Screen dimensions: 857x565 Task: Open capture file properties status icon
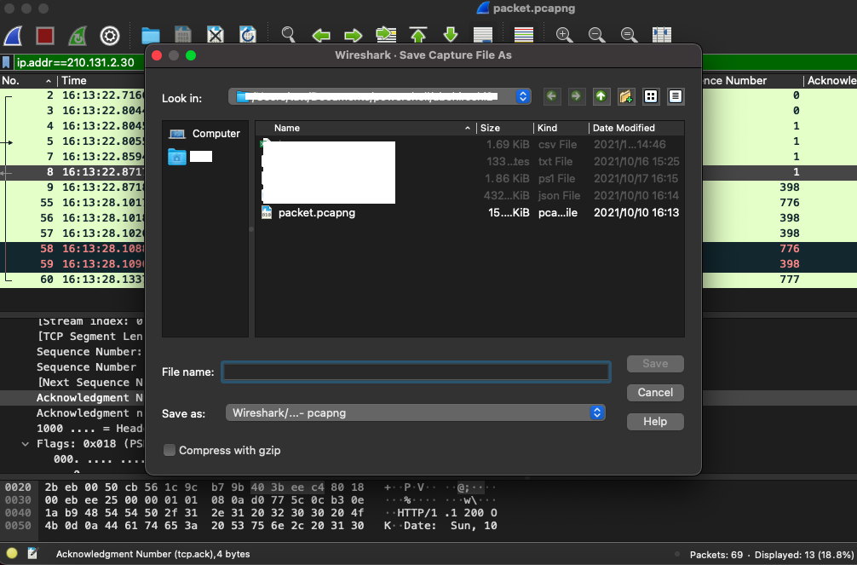[32, 554]
